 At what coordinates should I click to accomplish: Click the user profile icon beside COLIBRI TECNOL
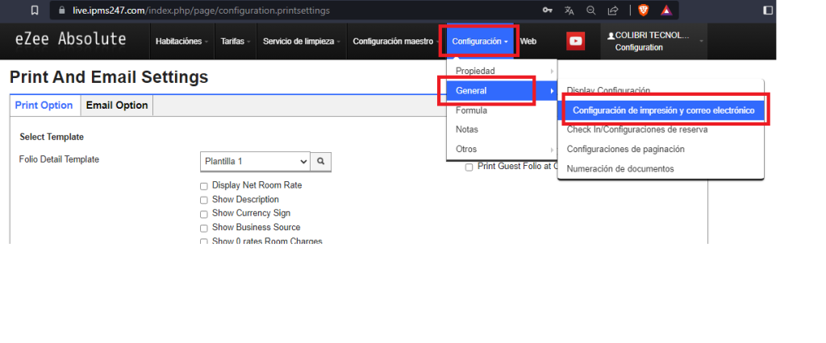(x=611, y=35)
